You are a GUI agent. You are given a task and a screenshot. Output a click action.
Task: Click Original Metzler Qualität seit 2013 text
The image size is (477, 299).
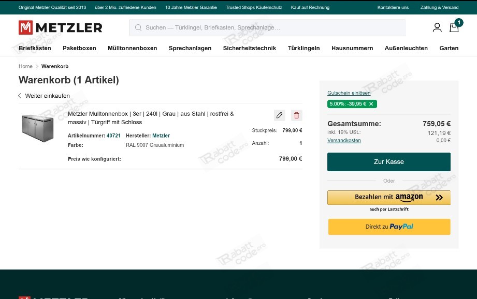point(52,7)
